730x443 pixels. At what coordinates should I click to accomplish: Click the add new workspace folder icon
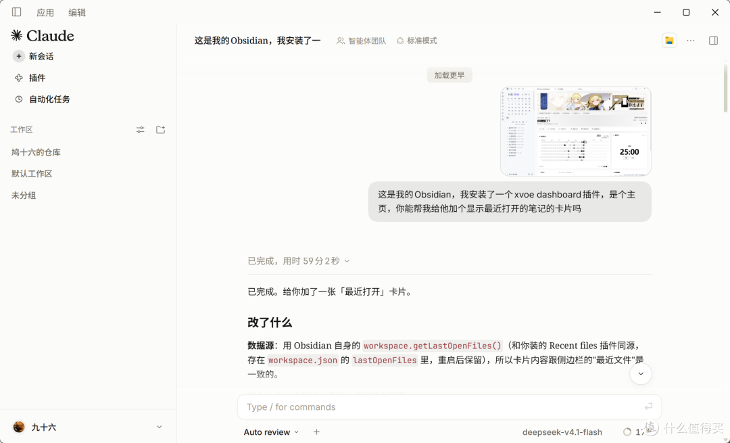[161, 129]
